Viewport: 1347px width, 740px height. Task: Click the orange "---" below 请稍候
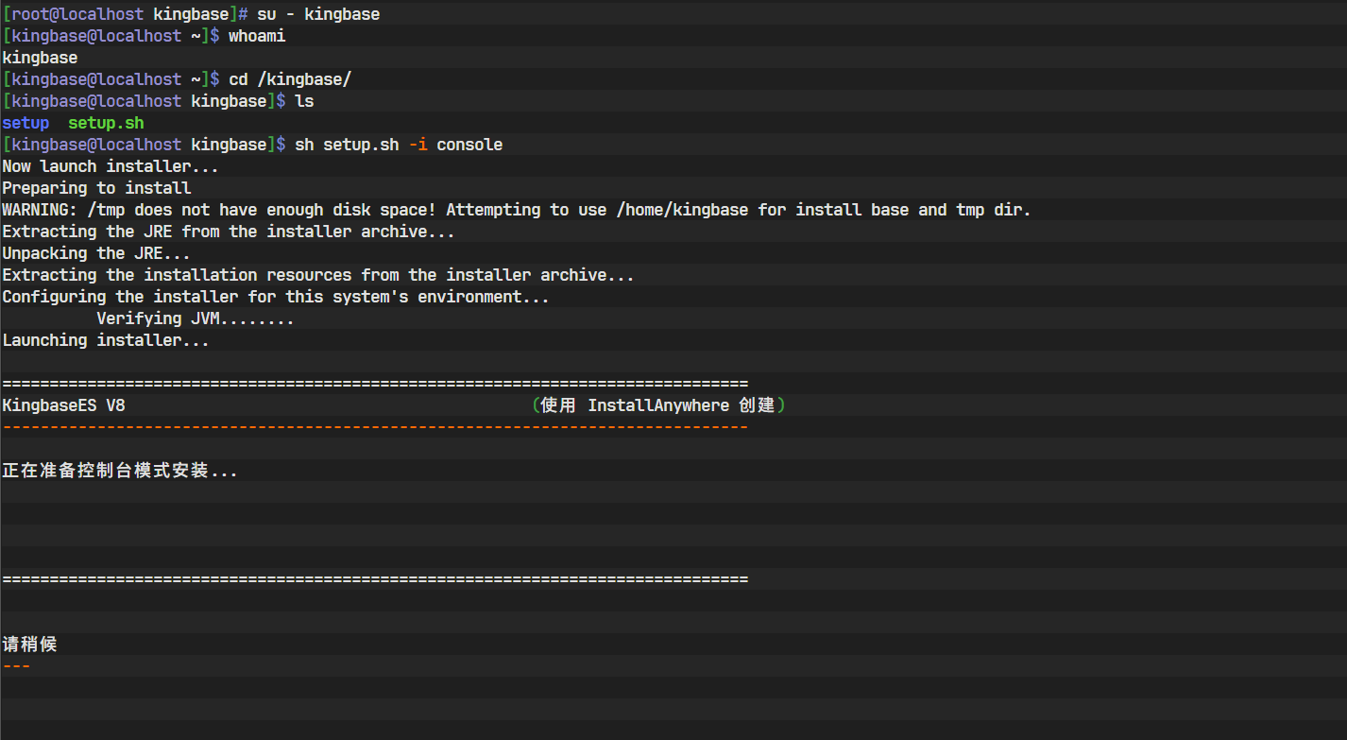tap(16, 666)
